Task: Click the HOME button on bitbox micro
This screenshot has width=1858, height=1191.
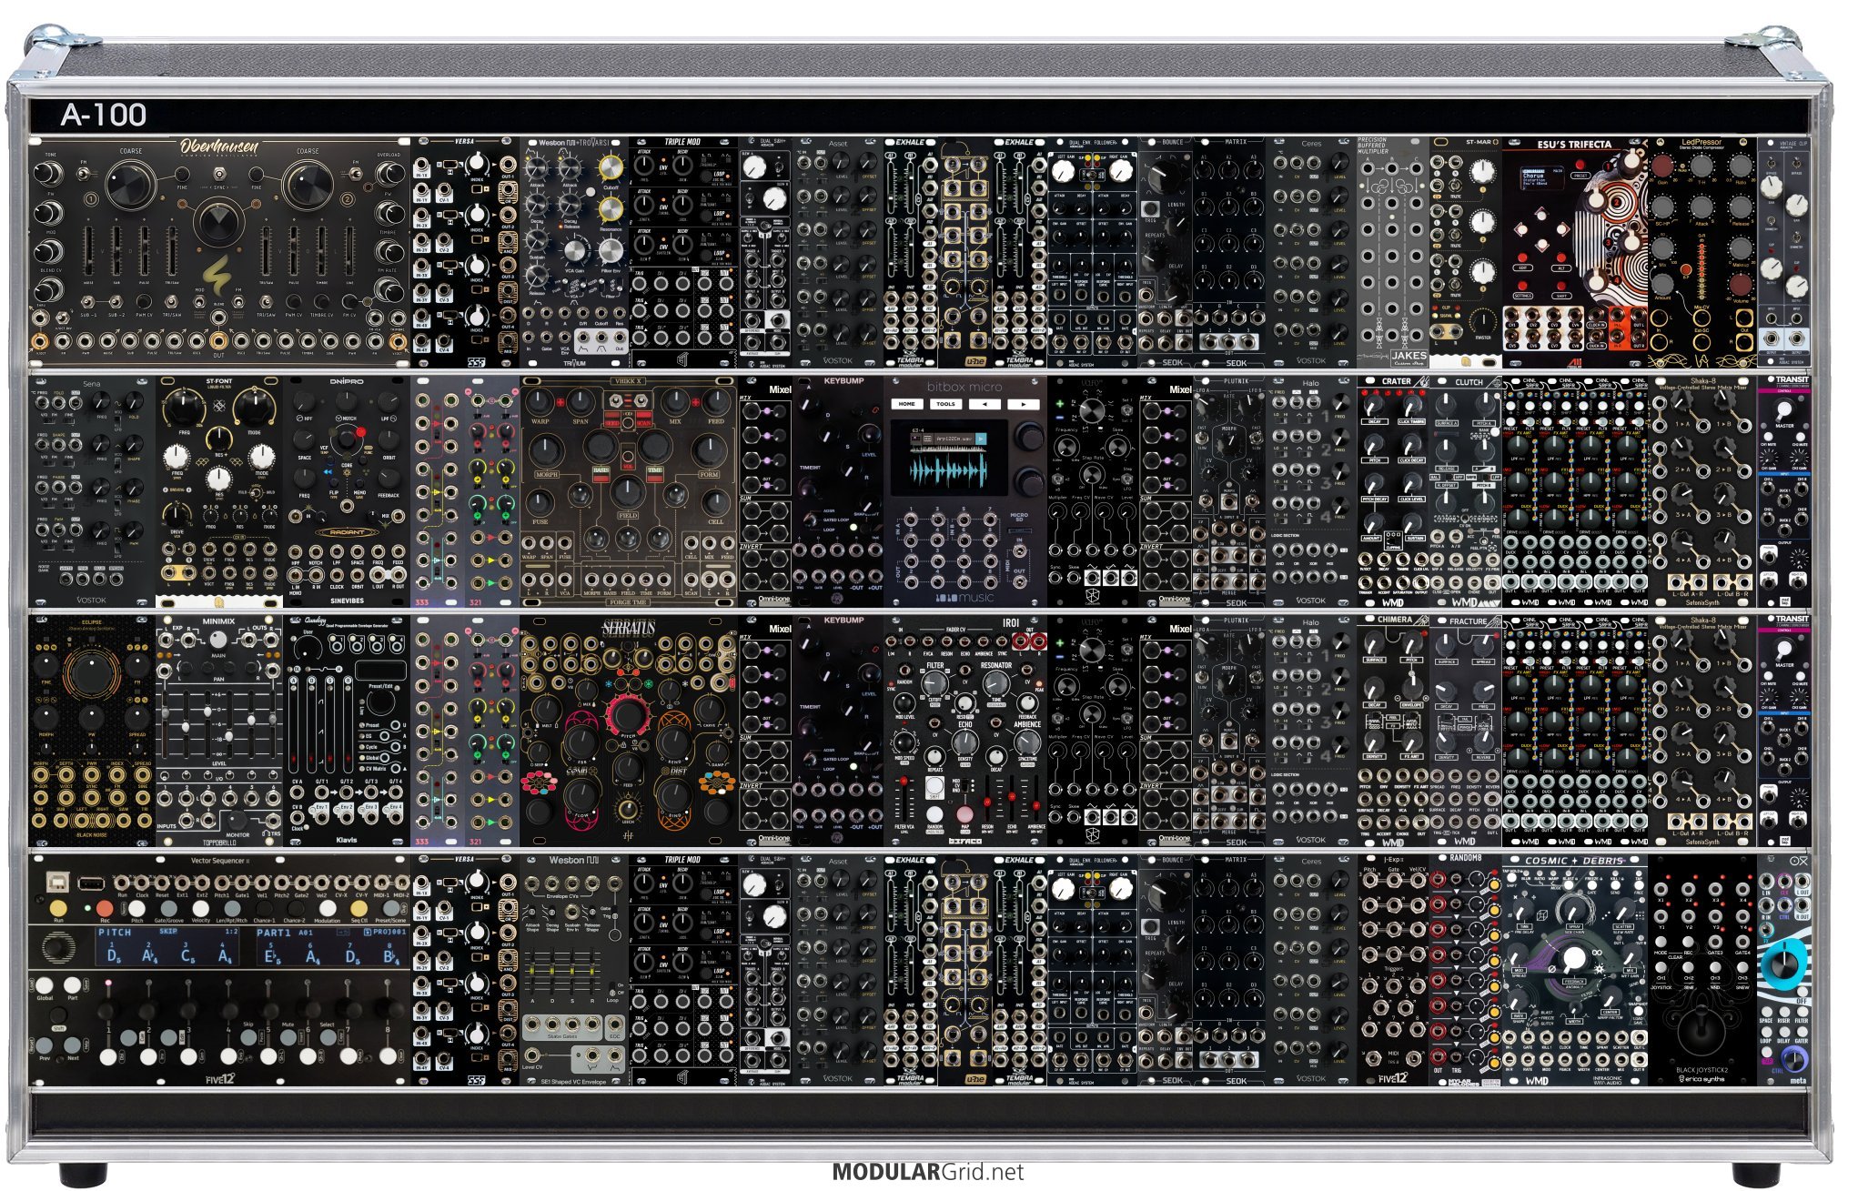Action: pos(907,404)
